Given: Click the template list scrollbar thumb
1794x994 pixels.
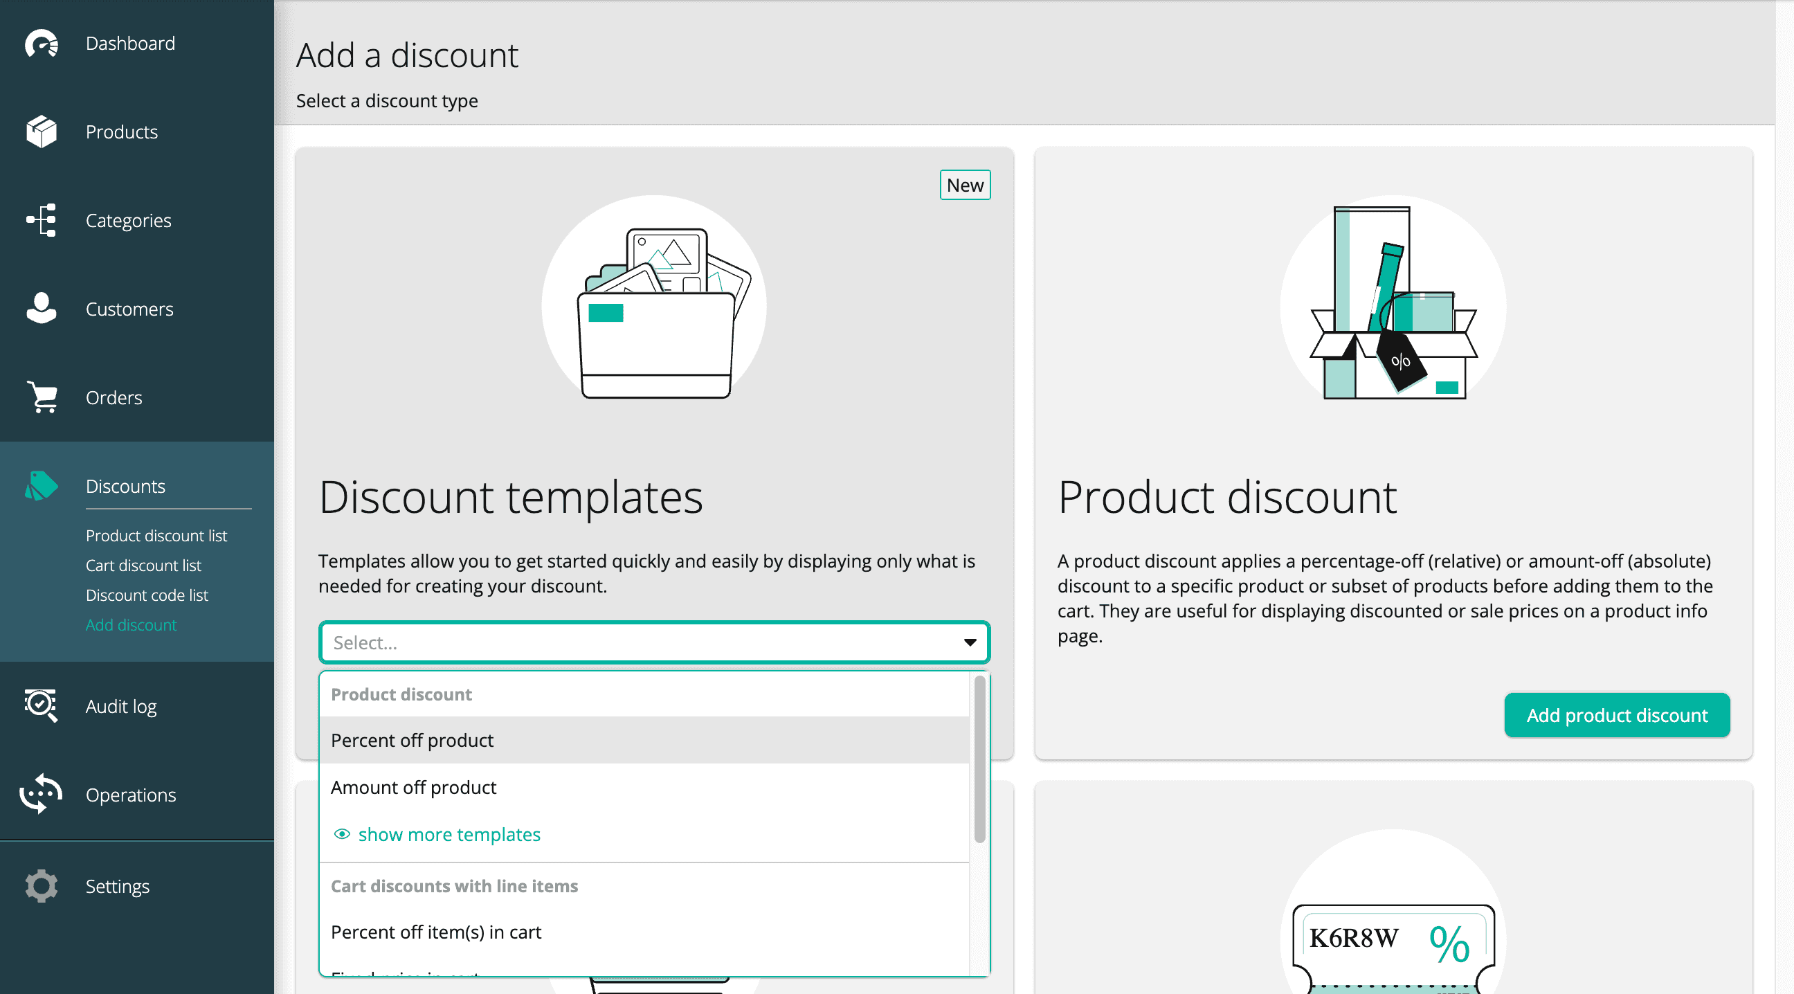Looking at the screenshot, I should click(x=979, y=759).
